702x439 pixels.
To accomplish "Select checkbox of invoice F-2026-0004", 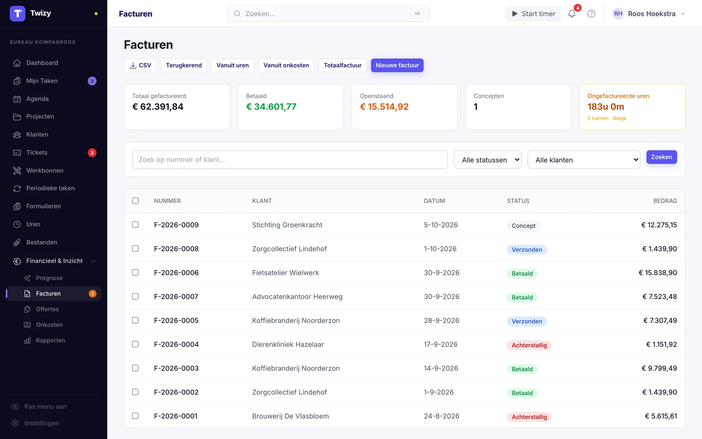I will tap(135, 344).
